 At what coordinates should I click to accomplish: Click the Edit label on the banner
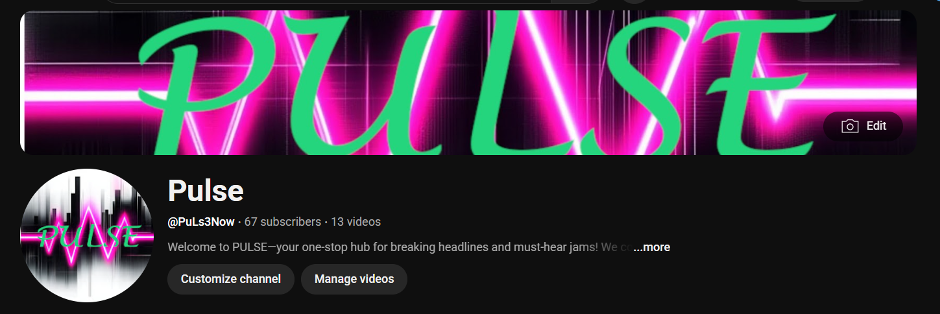(x=876, y=126)
